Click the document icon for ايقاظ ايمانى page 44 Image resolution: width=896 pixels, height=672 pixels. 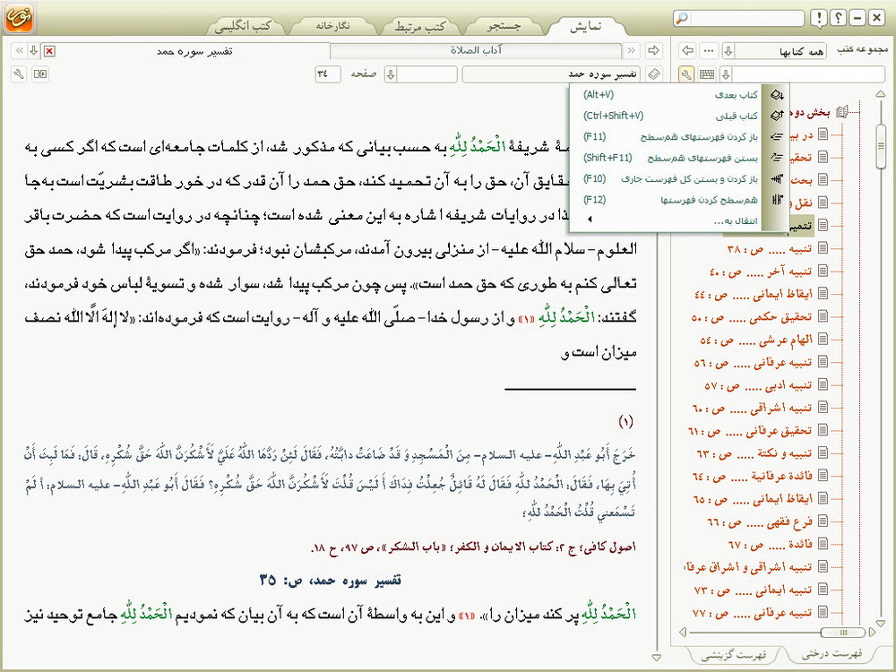point(823,294)
